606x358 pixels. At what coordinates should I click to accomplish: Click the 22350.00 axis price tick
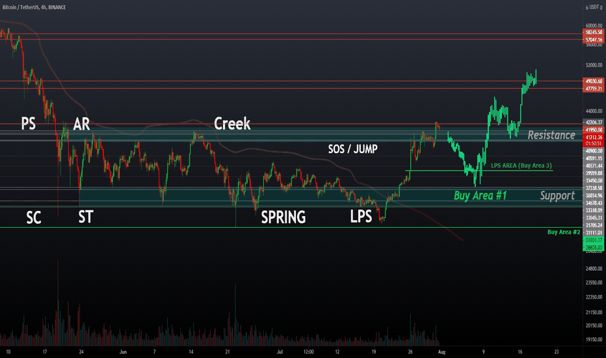[594, 297]
